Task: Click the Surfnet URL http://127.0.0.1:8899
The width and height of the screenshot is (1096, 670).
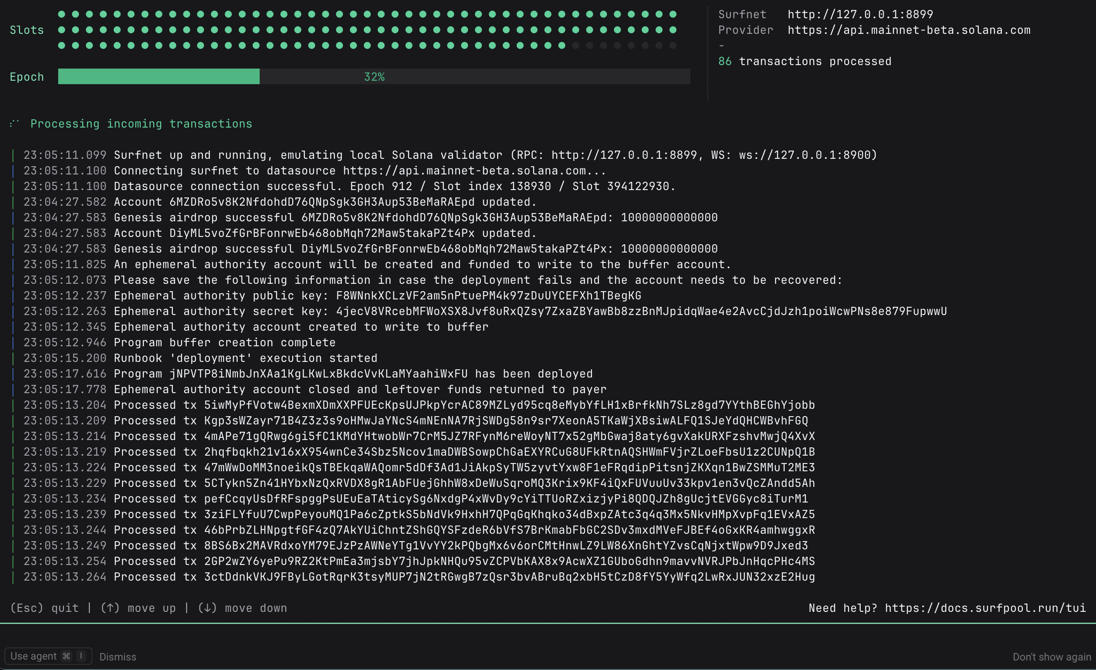Action: pyautogui.click(x=860, y=14)
